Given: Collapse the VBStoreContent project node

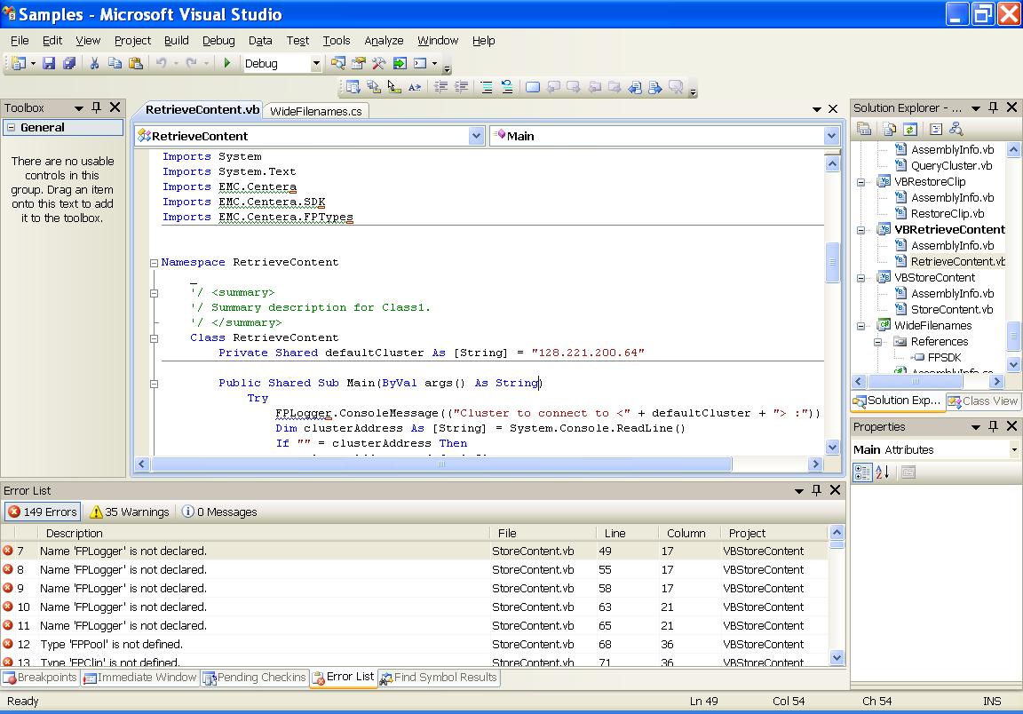Looking at the screenshot, I should coord(861,278).
